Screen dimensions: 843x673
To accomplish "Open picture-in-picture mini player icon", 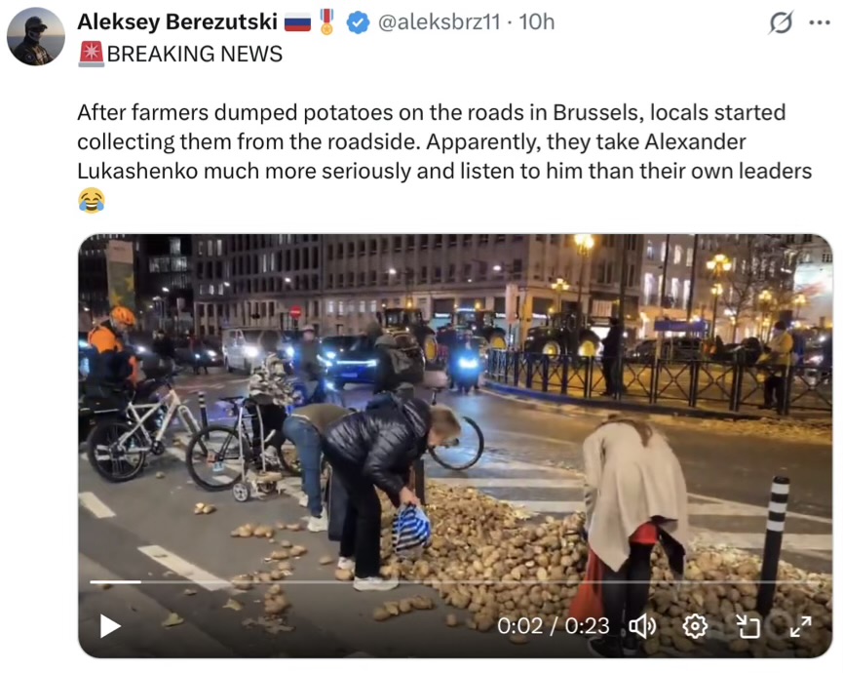I will click(x=747, y=626).
